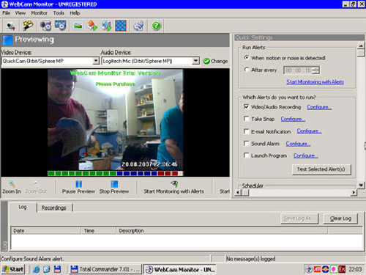Screen dimensions: 366x275
Task: Click the green Change device button
Action: (215, 61)
